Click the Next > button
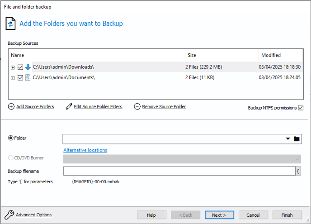This screenshot has height=224, width=311. [x=219, y=215]
